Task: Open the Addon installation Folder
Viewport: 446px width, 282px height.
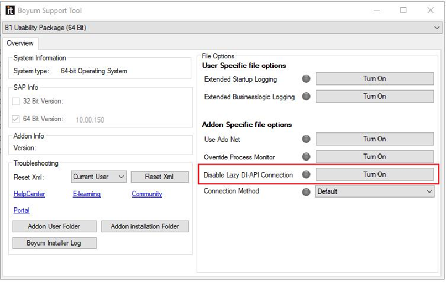Action: pos(145,226)
